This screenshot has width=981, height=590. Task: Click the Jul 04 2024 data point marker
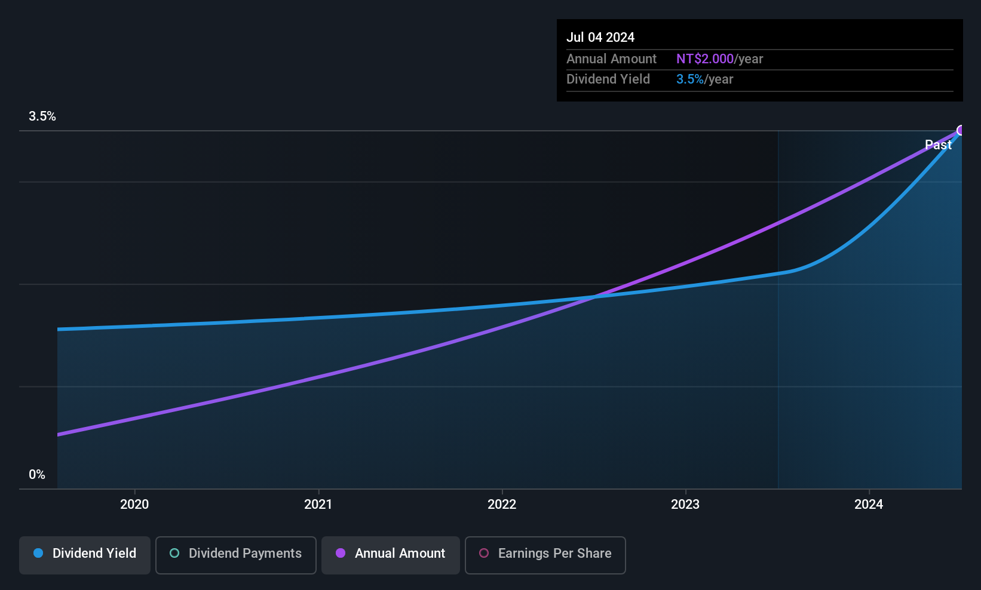click(x=961, y=130)
